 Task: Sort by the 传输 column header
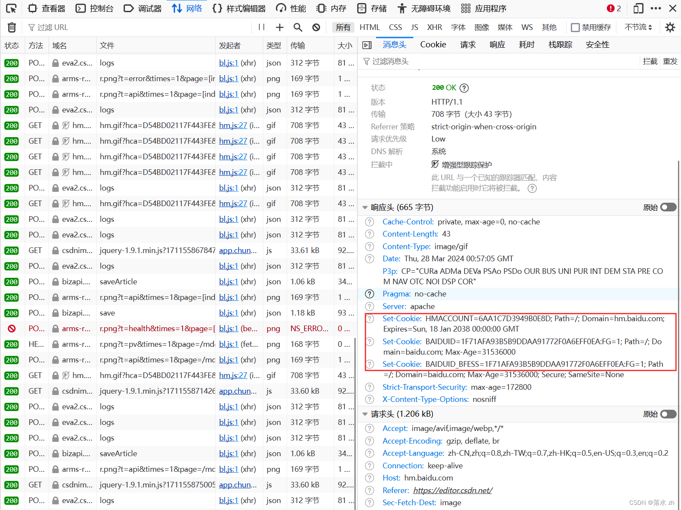310,46
